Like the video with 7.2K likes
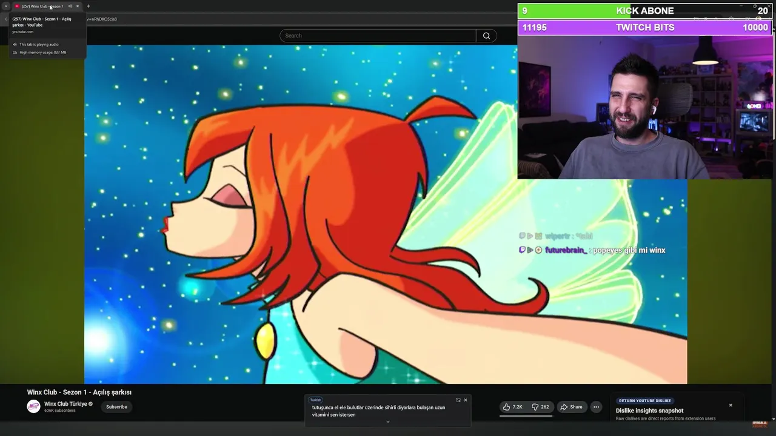 pyautogui.click(x=513, y=407)
